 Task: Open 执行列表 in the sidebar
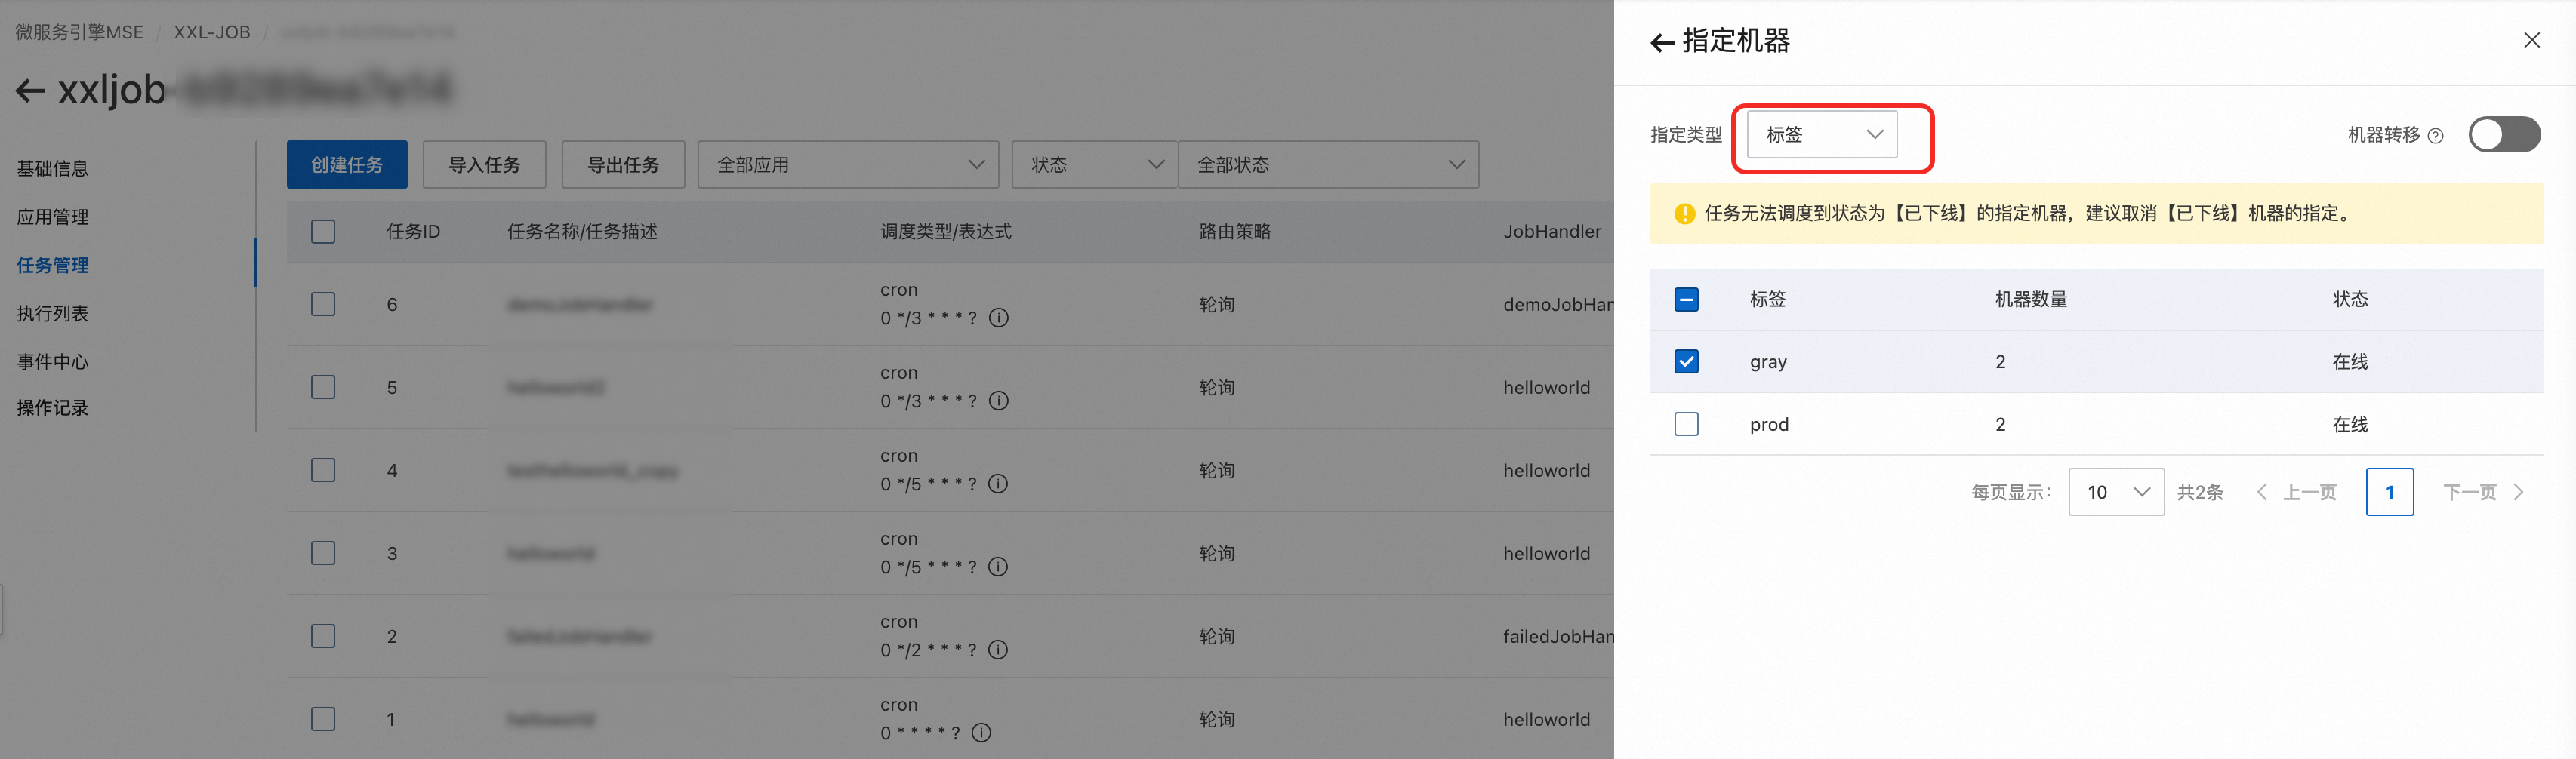pos(52,314)
